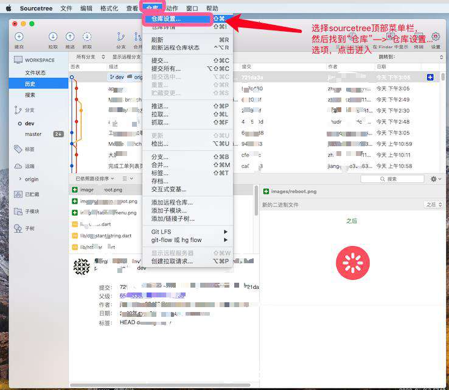Click the WORKSPACE monitor icon
449x390 pixels.
[18, 60]
